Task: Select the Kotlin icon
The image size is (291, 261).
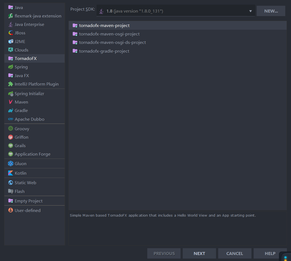Action: click(11, 173)
